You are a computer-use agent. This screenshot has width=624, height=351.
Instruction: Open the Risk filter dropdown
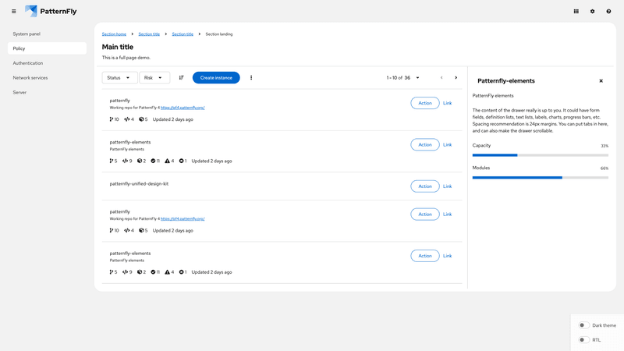coord(154,77)
